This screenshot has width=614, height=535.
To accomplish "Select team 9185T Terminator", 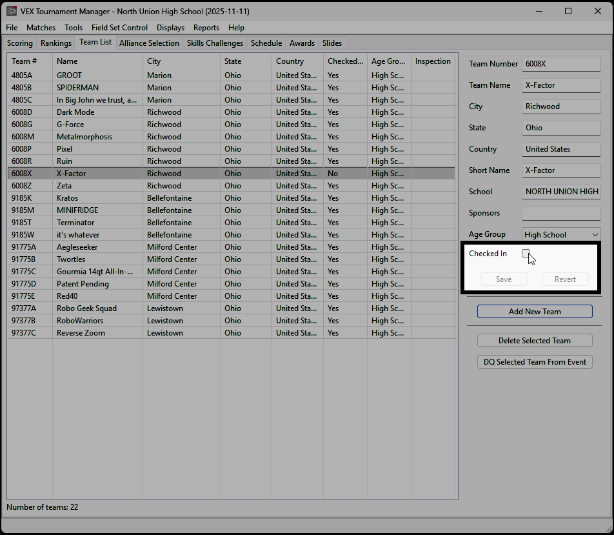I will [232, 223].
